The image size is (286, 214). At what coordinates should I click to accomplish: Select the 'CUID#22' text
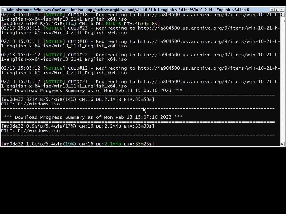pyautogui.click(x=78, y=55)
